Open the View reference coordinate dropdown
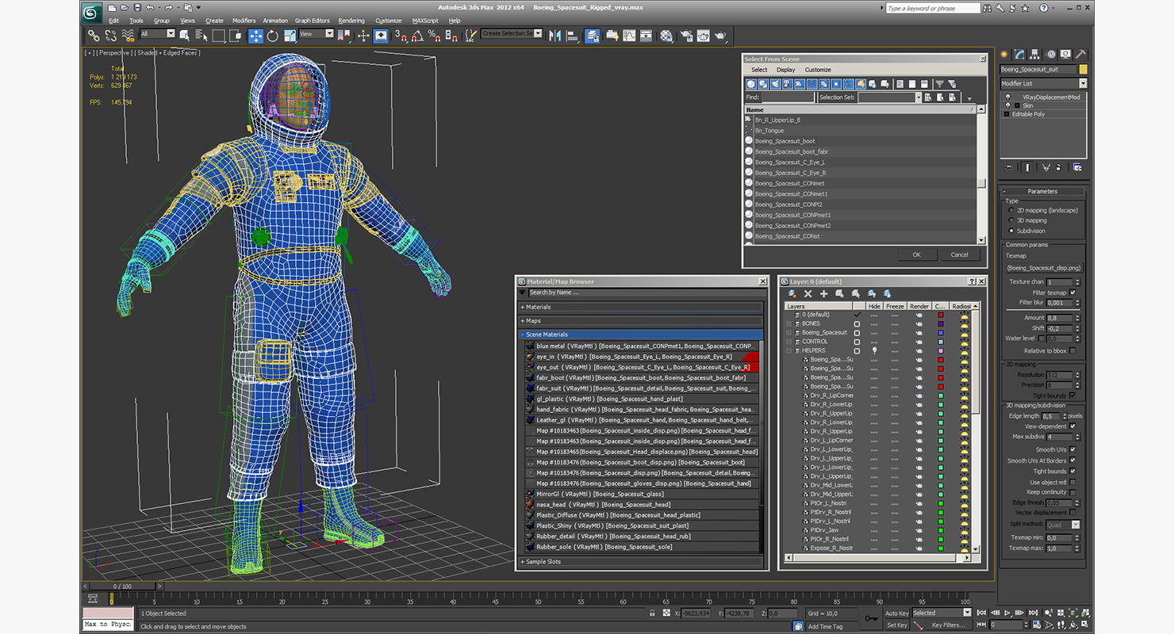This screenshot has width=1174, height=634. point(317,34)
